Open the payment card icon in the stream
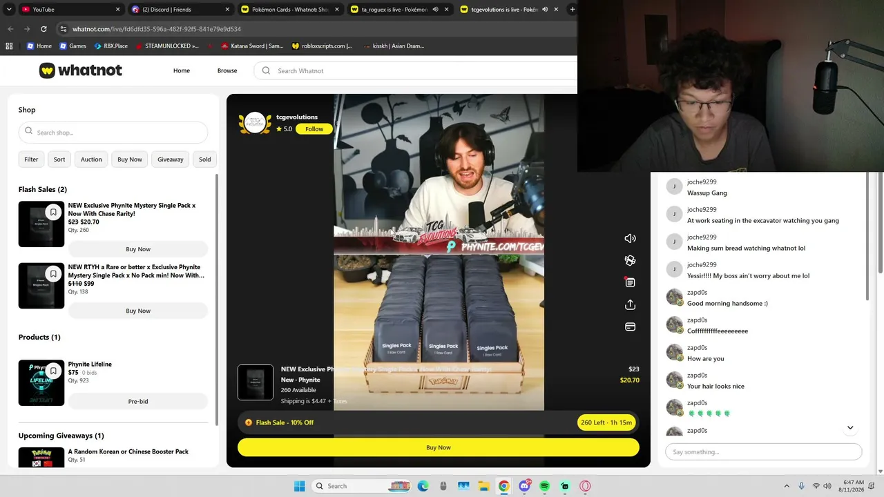 (630, 327)
